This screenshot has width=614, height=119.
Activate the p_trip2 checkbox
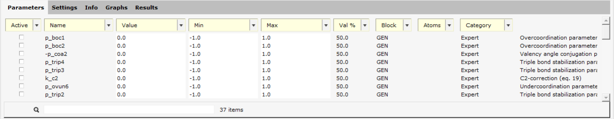pyautogui.click(x=21, y=94)
